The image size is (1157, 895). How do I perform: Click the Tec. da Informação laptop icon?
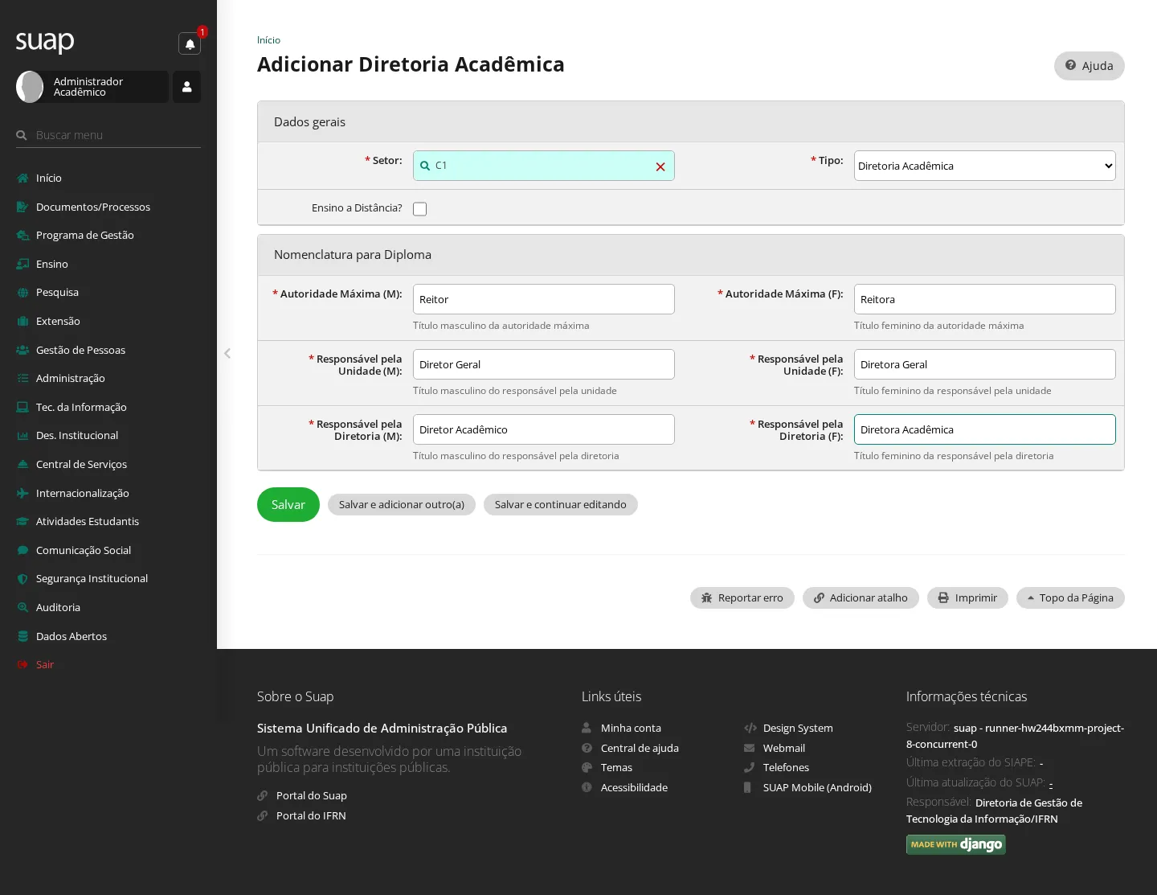pos(22,407)
